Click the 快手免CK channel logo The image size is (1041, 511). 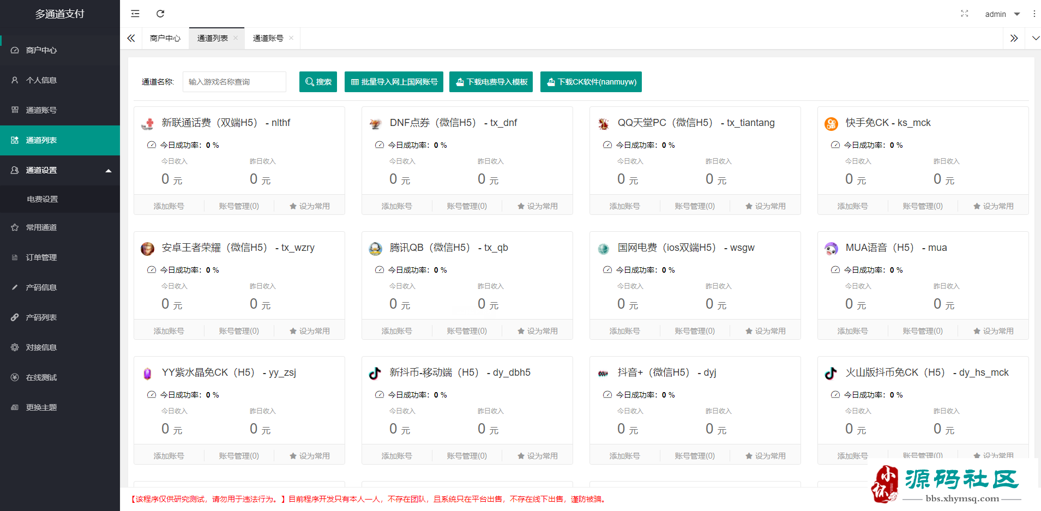[x=831, y=124]
